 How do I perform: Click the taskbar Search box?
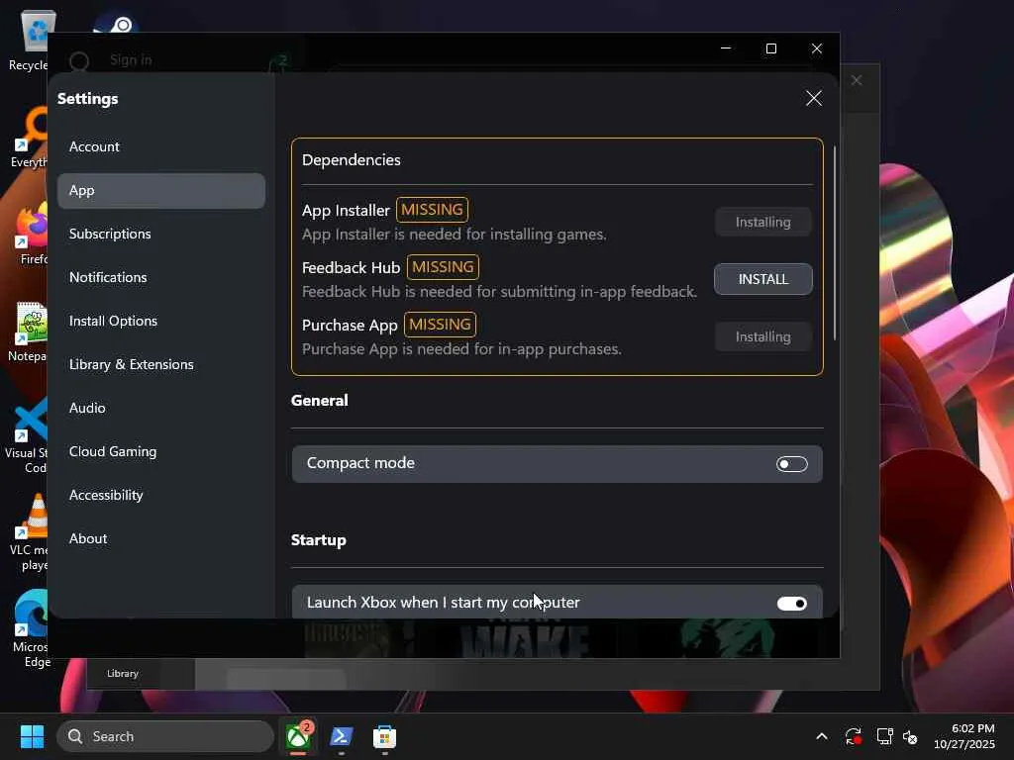point(165,736)
